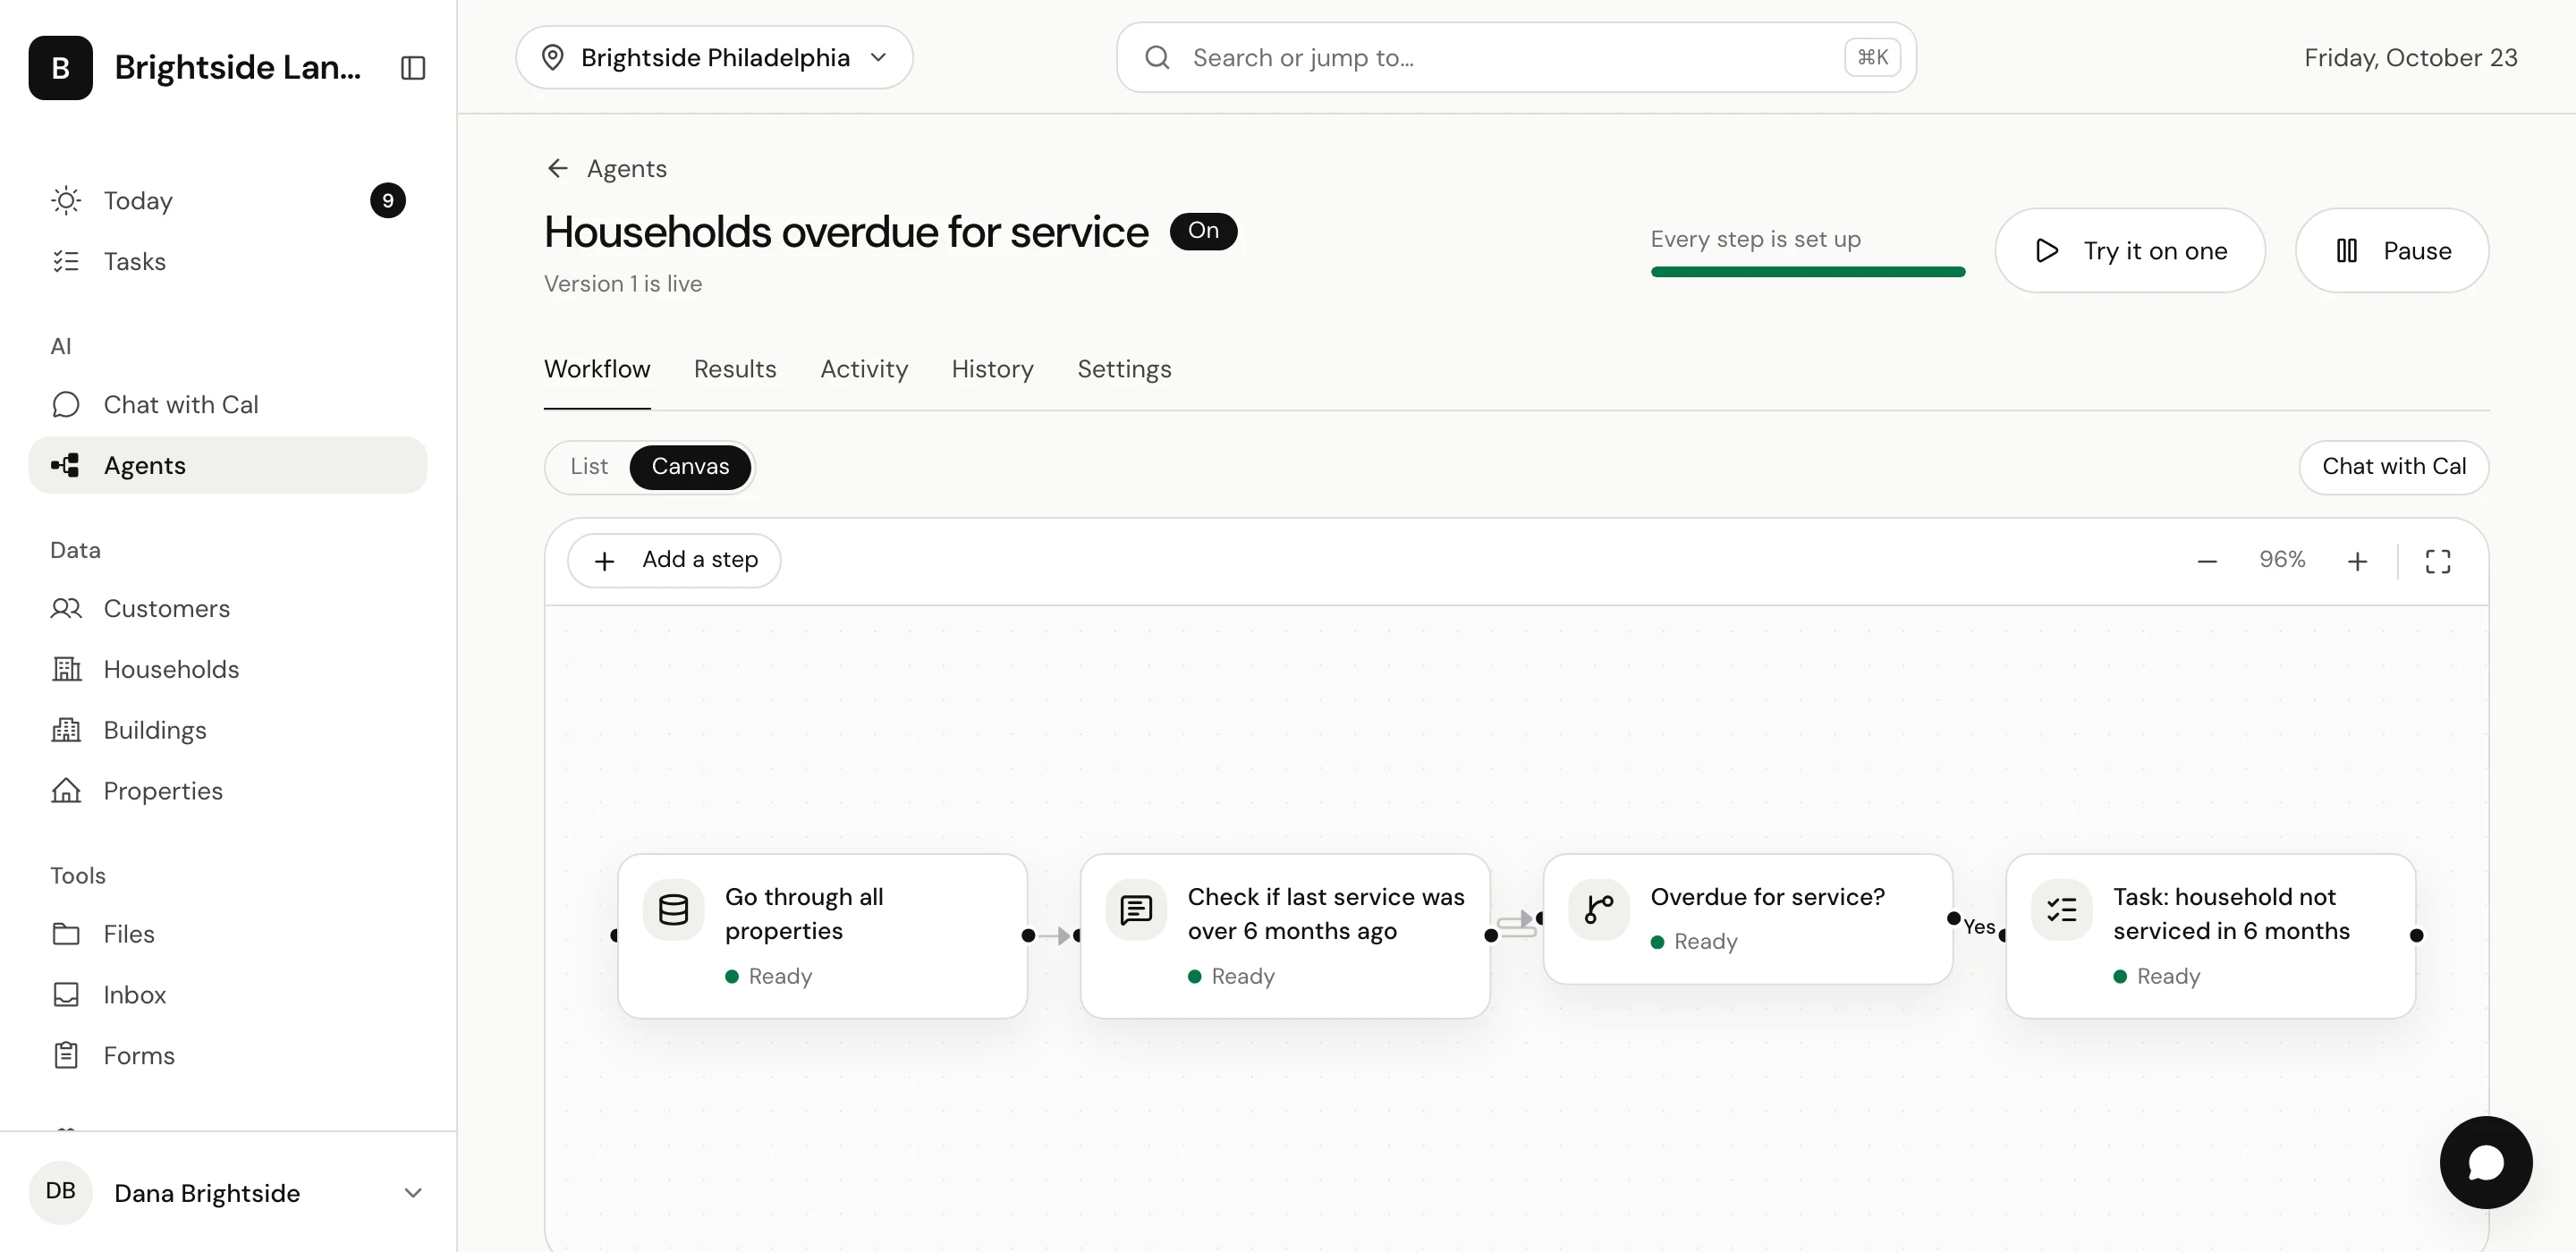Focus the Search or jump to field
Screen dimensions: 2576x1252
[1516, 57]
